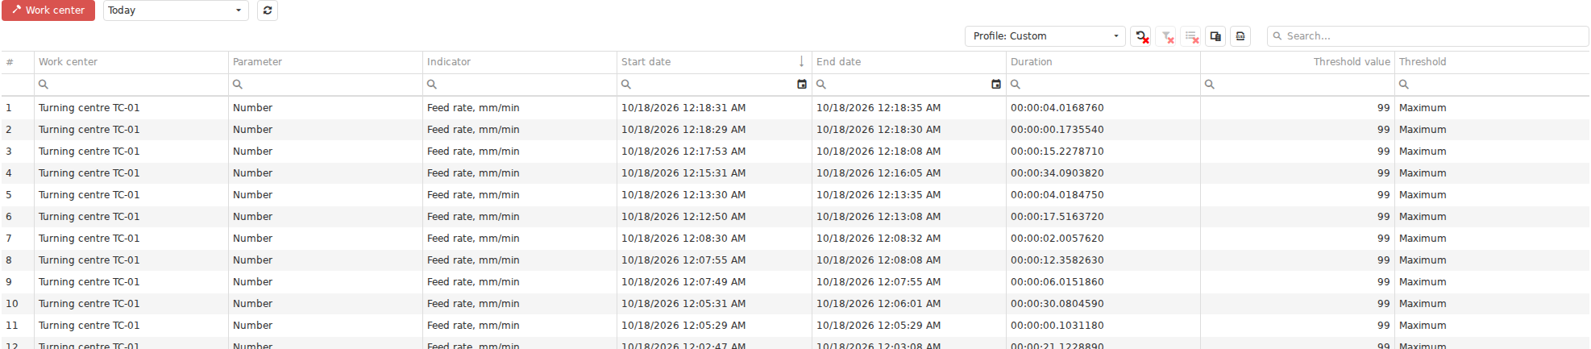Screen dimensions: 1591x349
Task: Click Turning centre TC-01 in row 11
Action: 89,326
